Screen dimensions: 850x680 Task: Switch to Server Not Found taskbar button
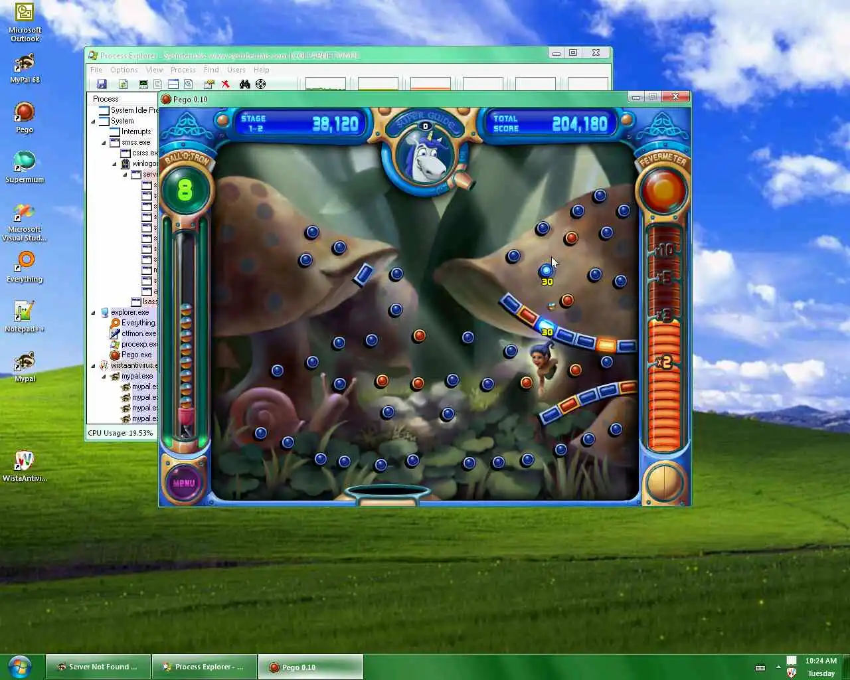[98, 667]
